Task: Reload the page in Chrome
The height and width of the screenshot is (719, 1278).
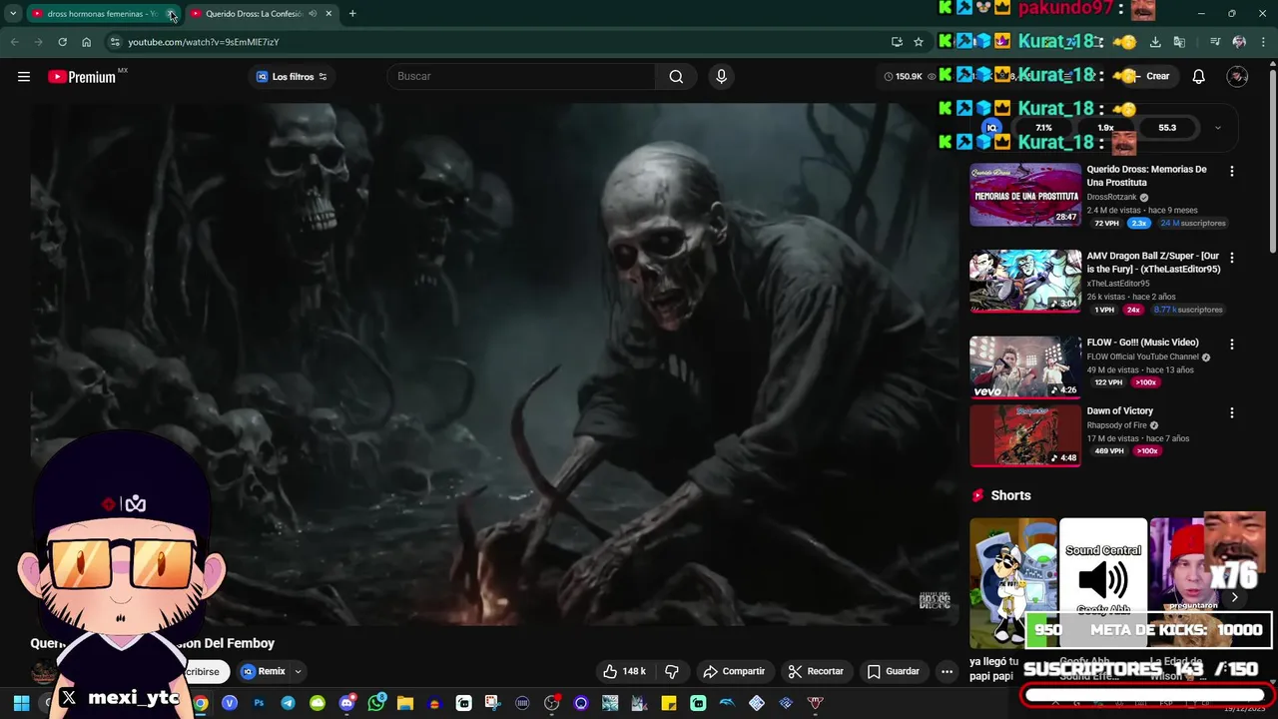Action: 62,42
